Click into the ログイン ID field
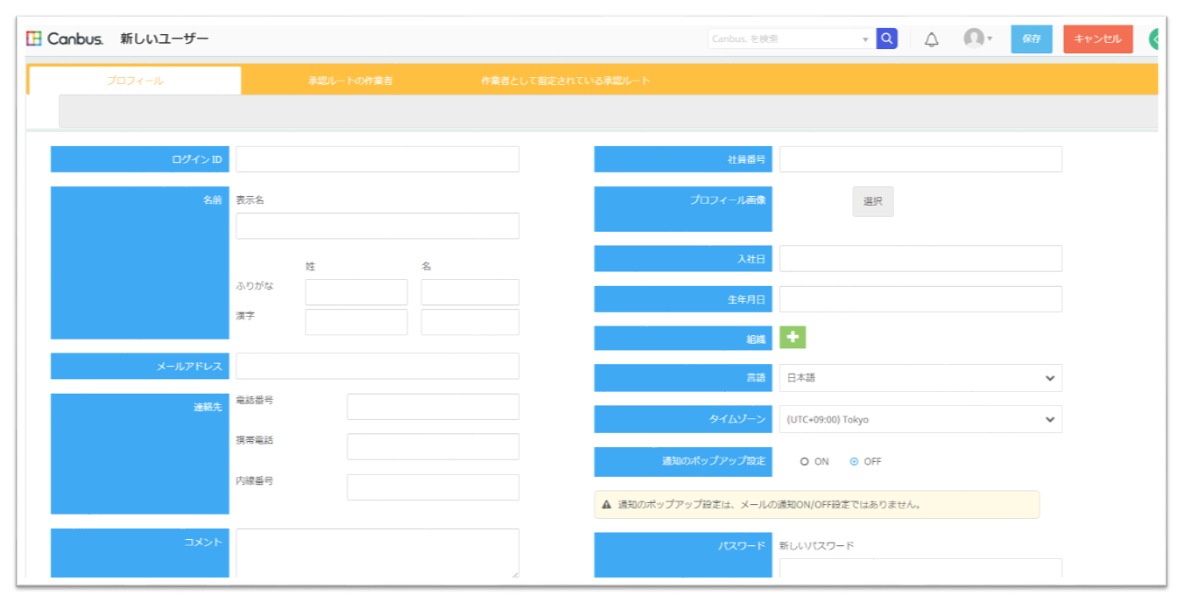The width and height of the screenshot is (1184, 602). pyautogui.click(x=377, y=159)
